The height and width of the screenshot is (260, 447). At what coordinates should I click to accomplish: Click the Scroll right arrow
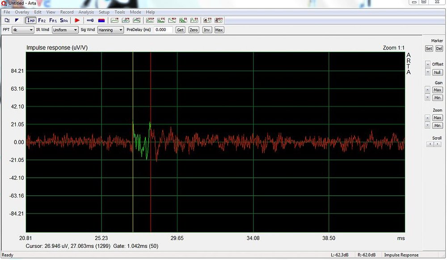[437, 144]
